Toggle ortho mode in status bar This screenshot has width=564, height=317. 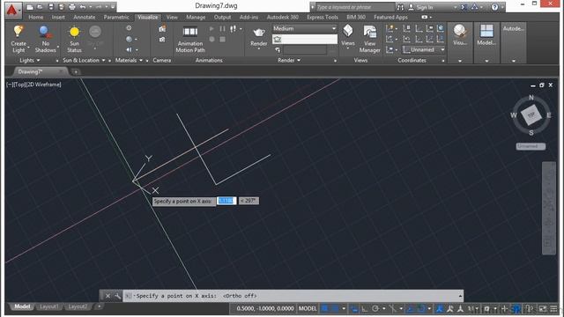click(x=364, y=309)
